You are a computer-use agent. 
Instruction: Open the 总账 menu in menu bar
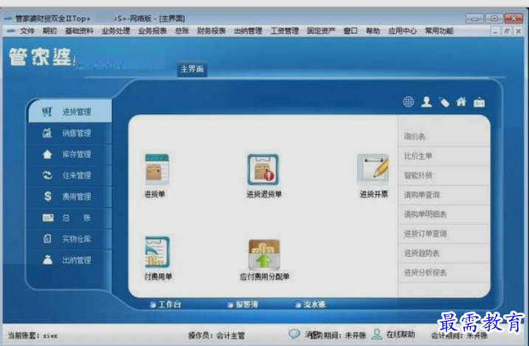(181, 31)
